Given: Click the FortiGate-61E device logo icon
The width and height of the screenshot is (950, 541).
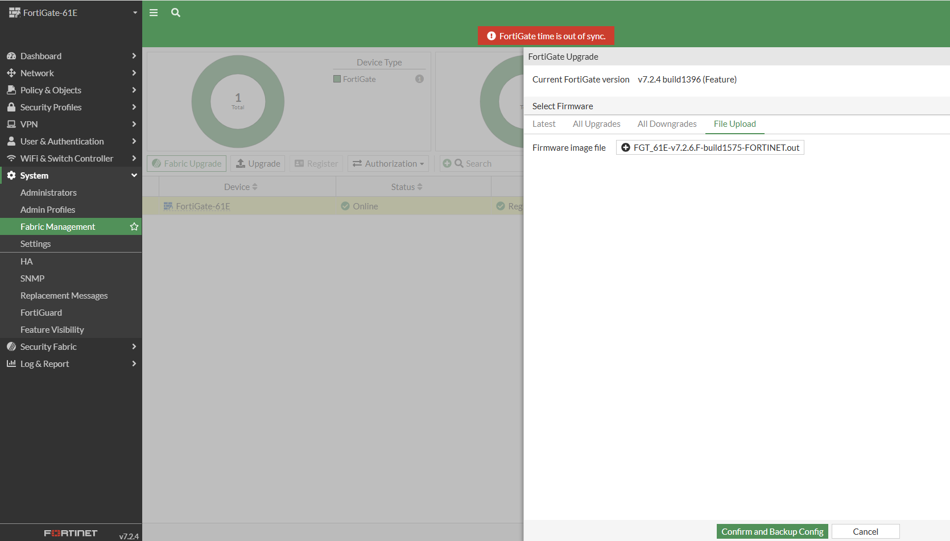Looking at the screenshot, I should click(x=14, y=13).
